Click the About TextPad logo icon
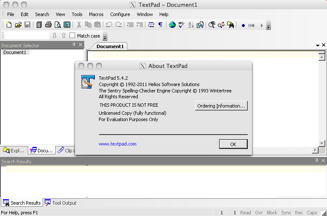This screenshot has width=327, height=216. click(88, 82)
